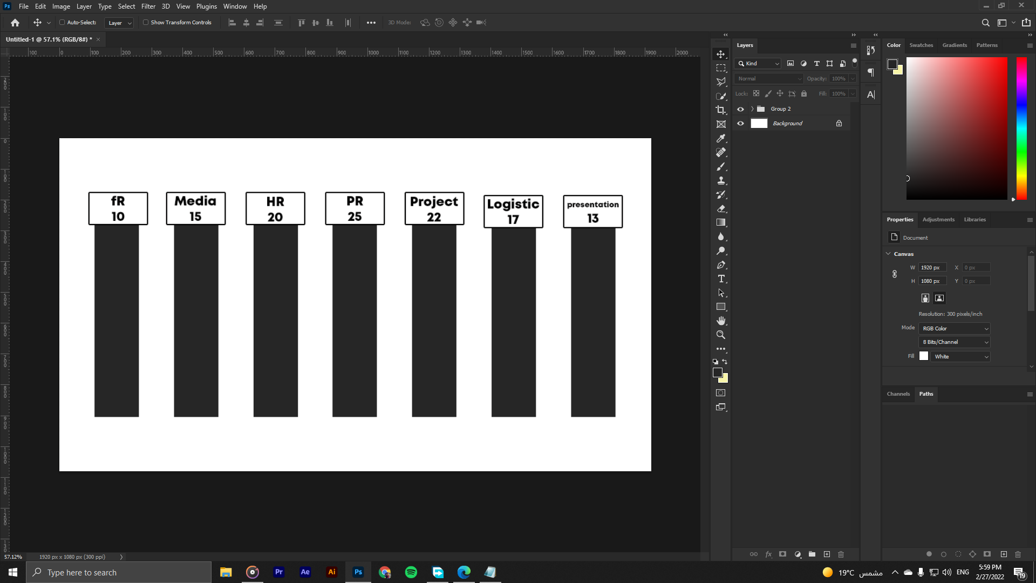Open the Auto-Select Layer dropdown
This screenshot has width=1036, height=583.
click(119, 23)
